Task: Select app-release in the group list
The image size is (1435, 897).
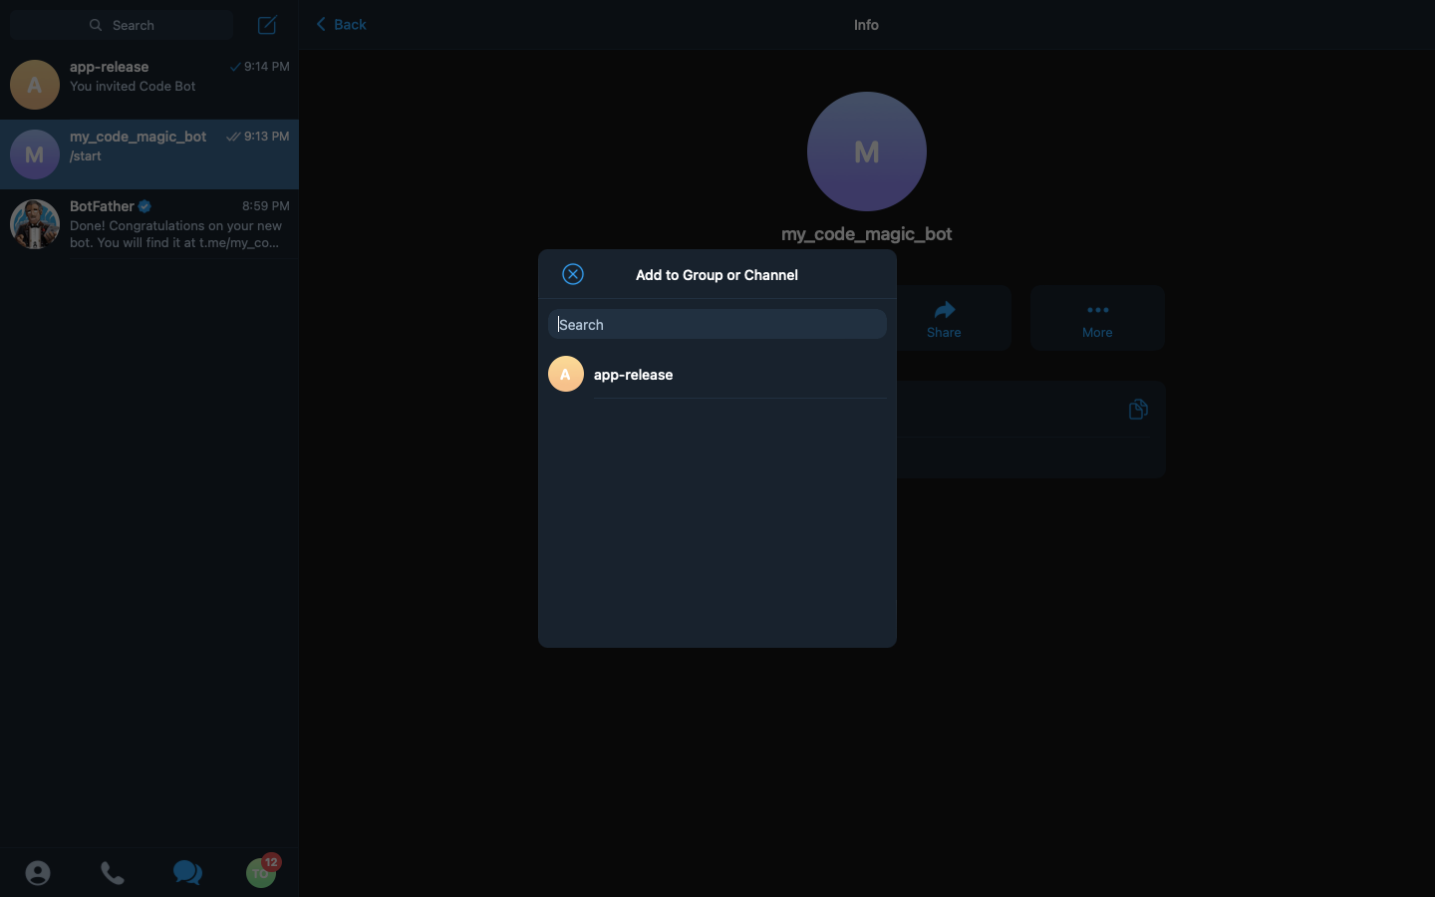Action: point(717,375)
